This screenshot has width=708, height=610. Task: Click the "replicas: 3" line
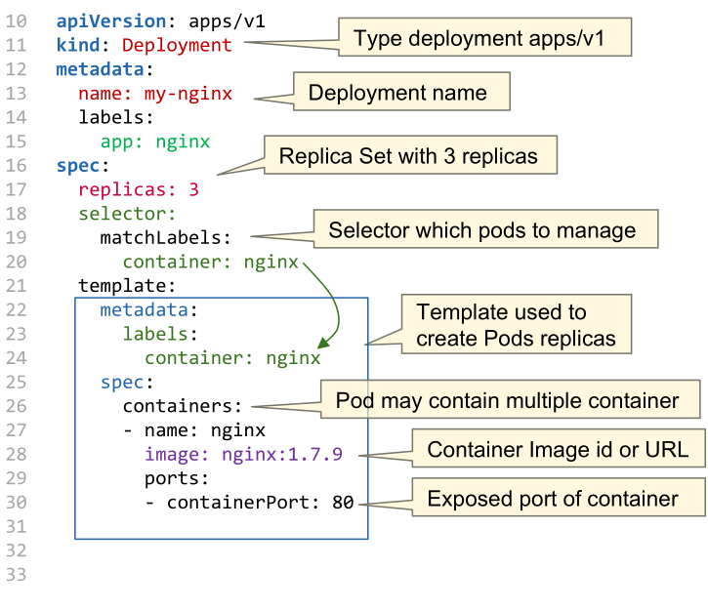(x=138, y=189)
